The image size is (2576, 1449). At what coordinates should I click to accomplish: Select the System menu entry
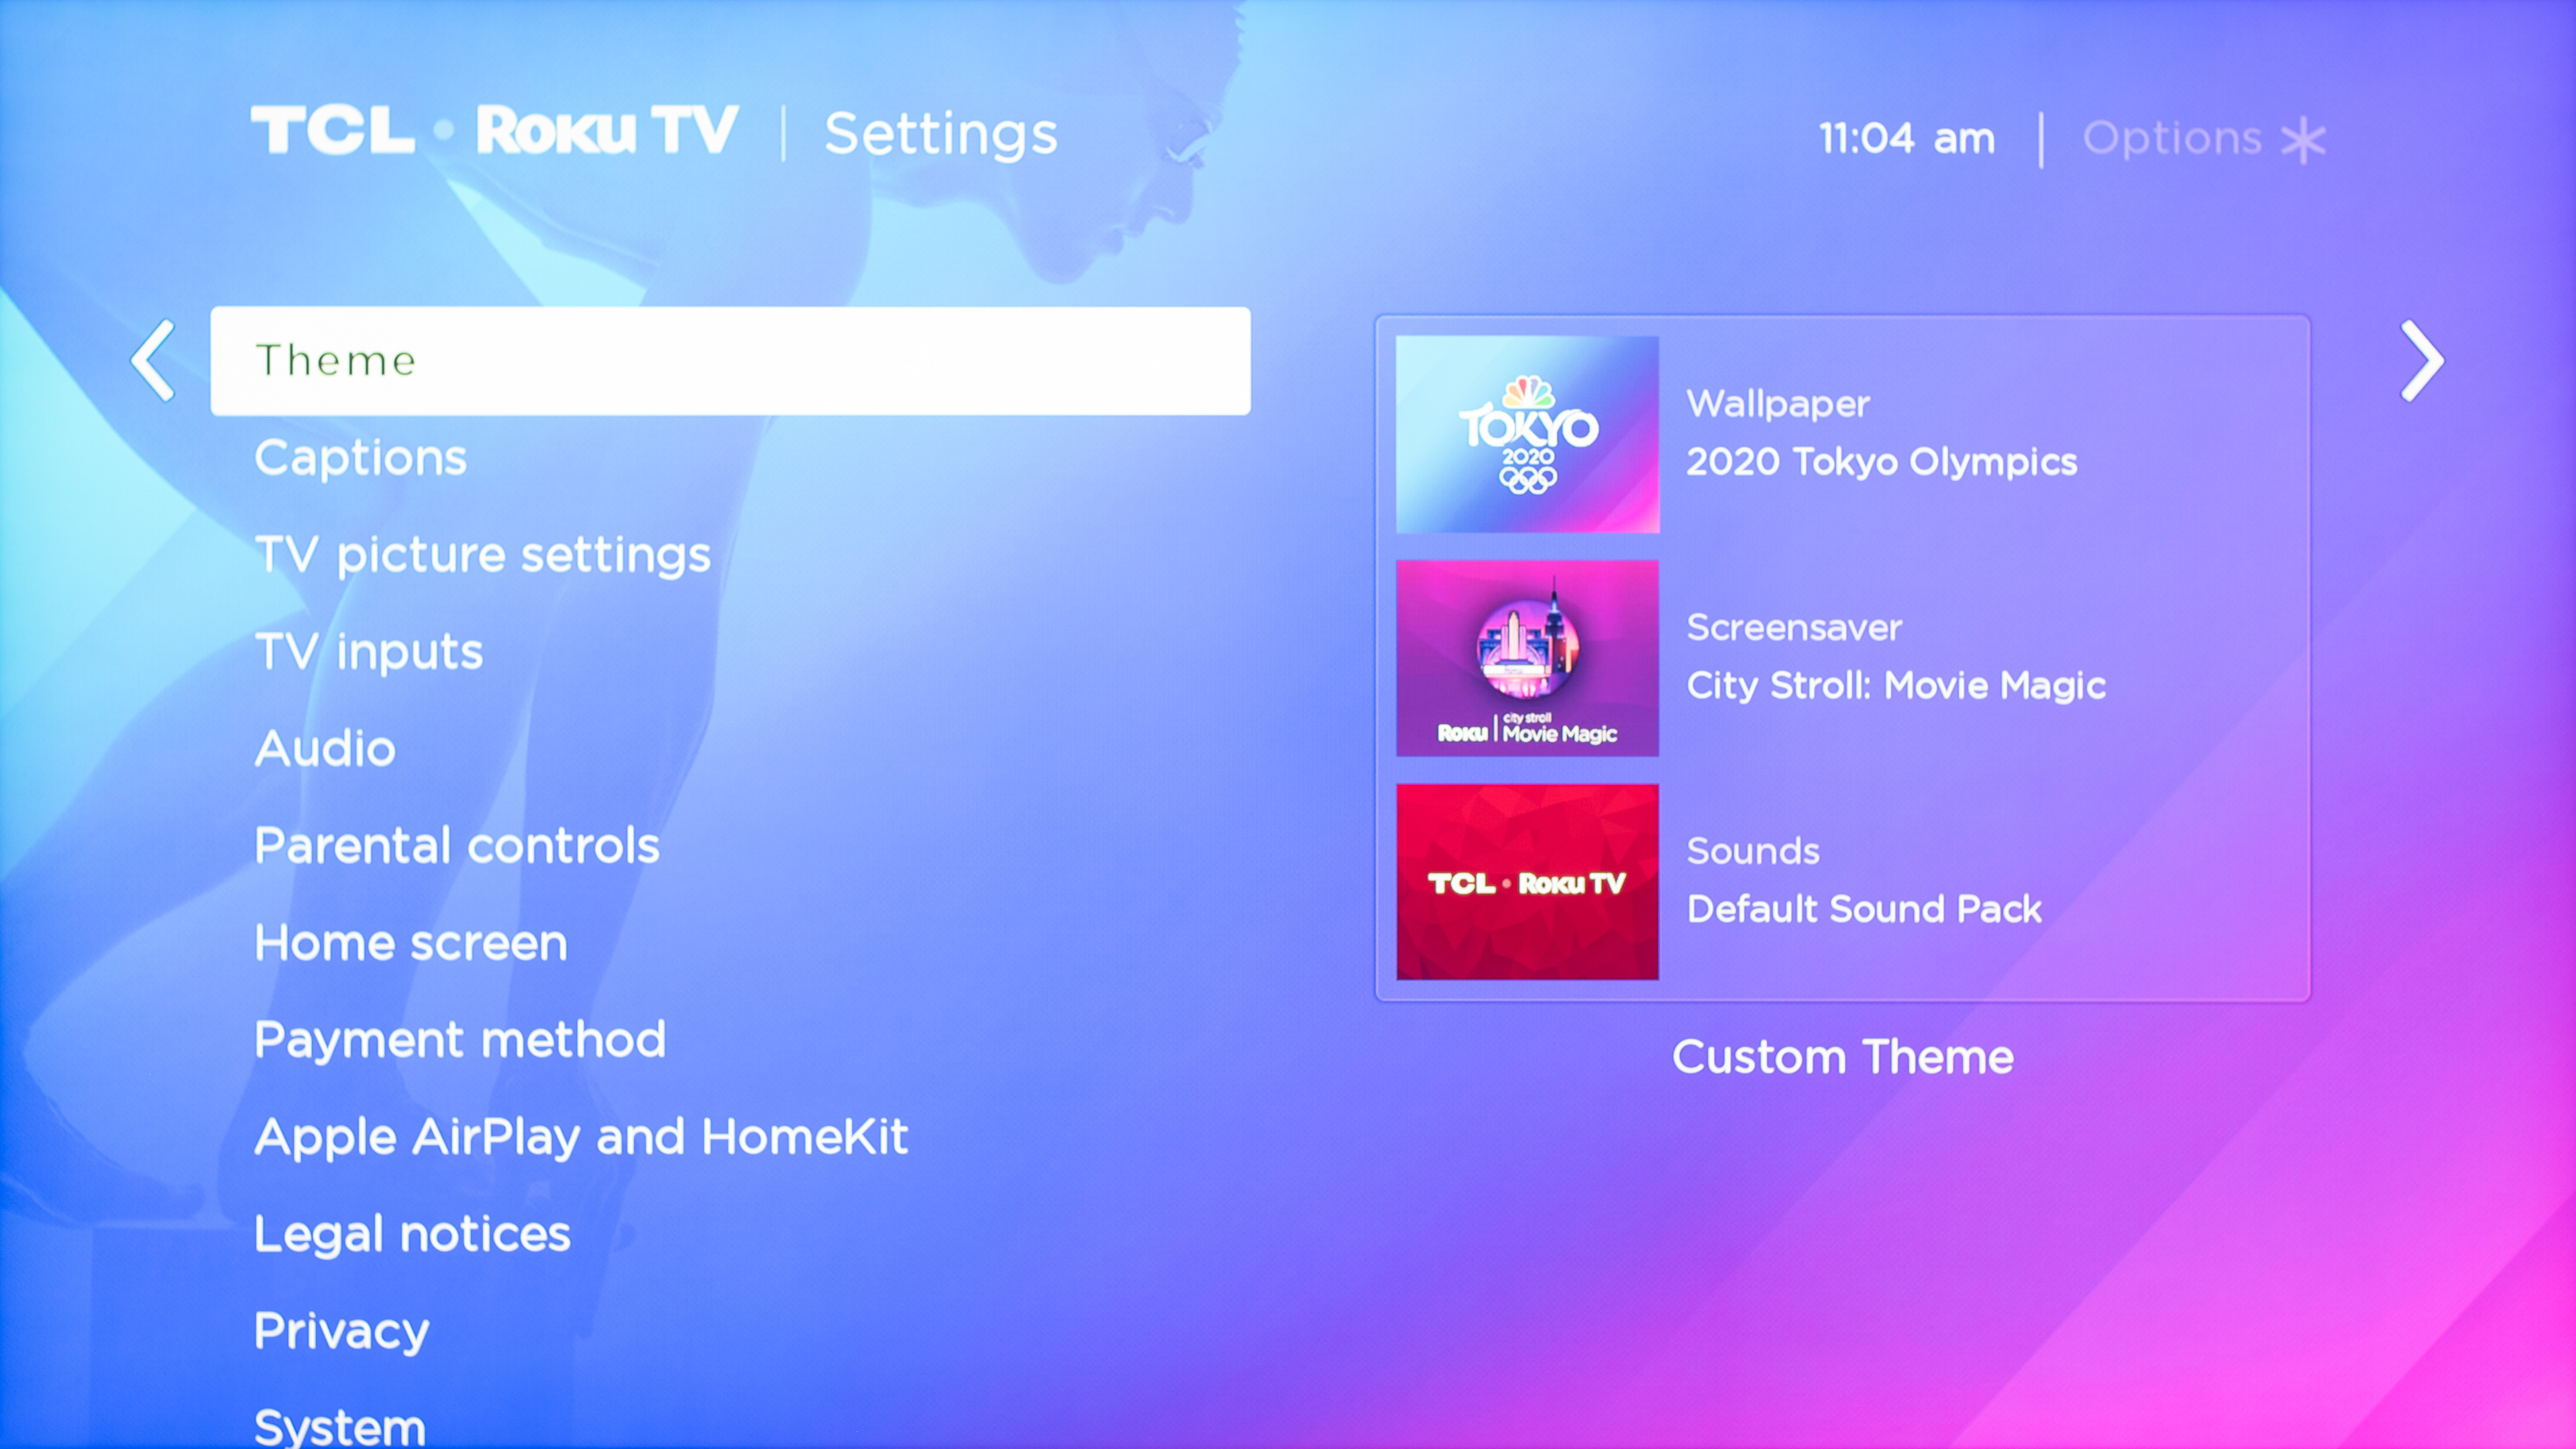[x=340, y=1426]
